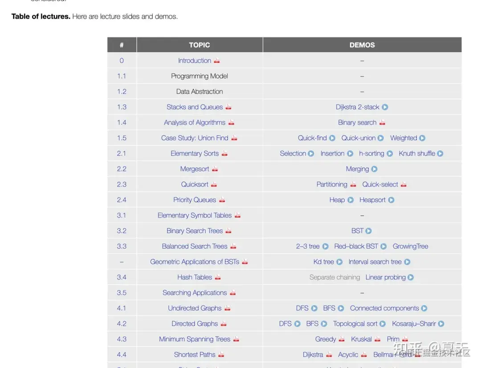
Task: Click the PDF icon beside Directed Graphs
Action: point(224,323)
